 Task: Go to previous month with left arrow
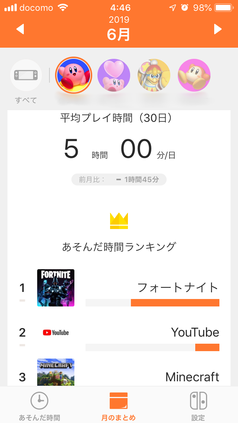coord(20,29)
